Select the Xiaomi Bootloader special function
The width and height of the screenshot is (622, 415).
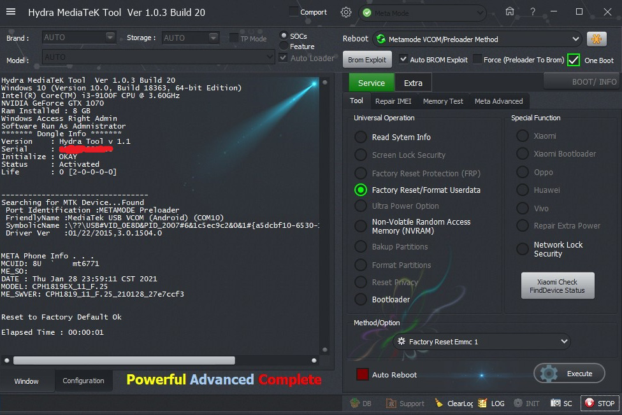(523, 153)
